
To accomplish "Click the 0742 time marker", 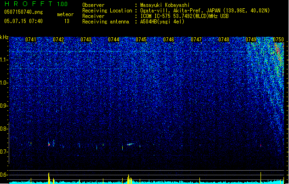I will pyautogui.click(x=58, y=40).
